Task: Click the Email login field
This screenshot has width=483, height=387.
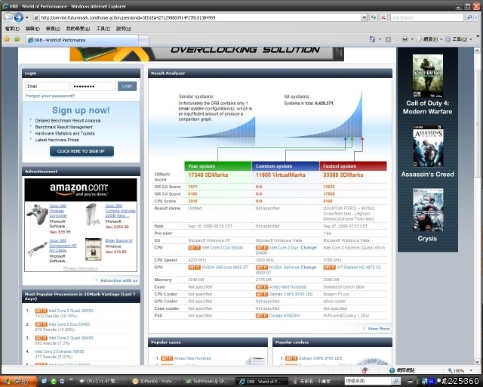Action: pyautogui.click(x=48, y=86)
